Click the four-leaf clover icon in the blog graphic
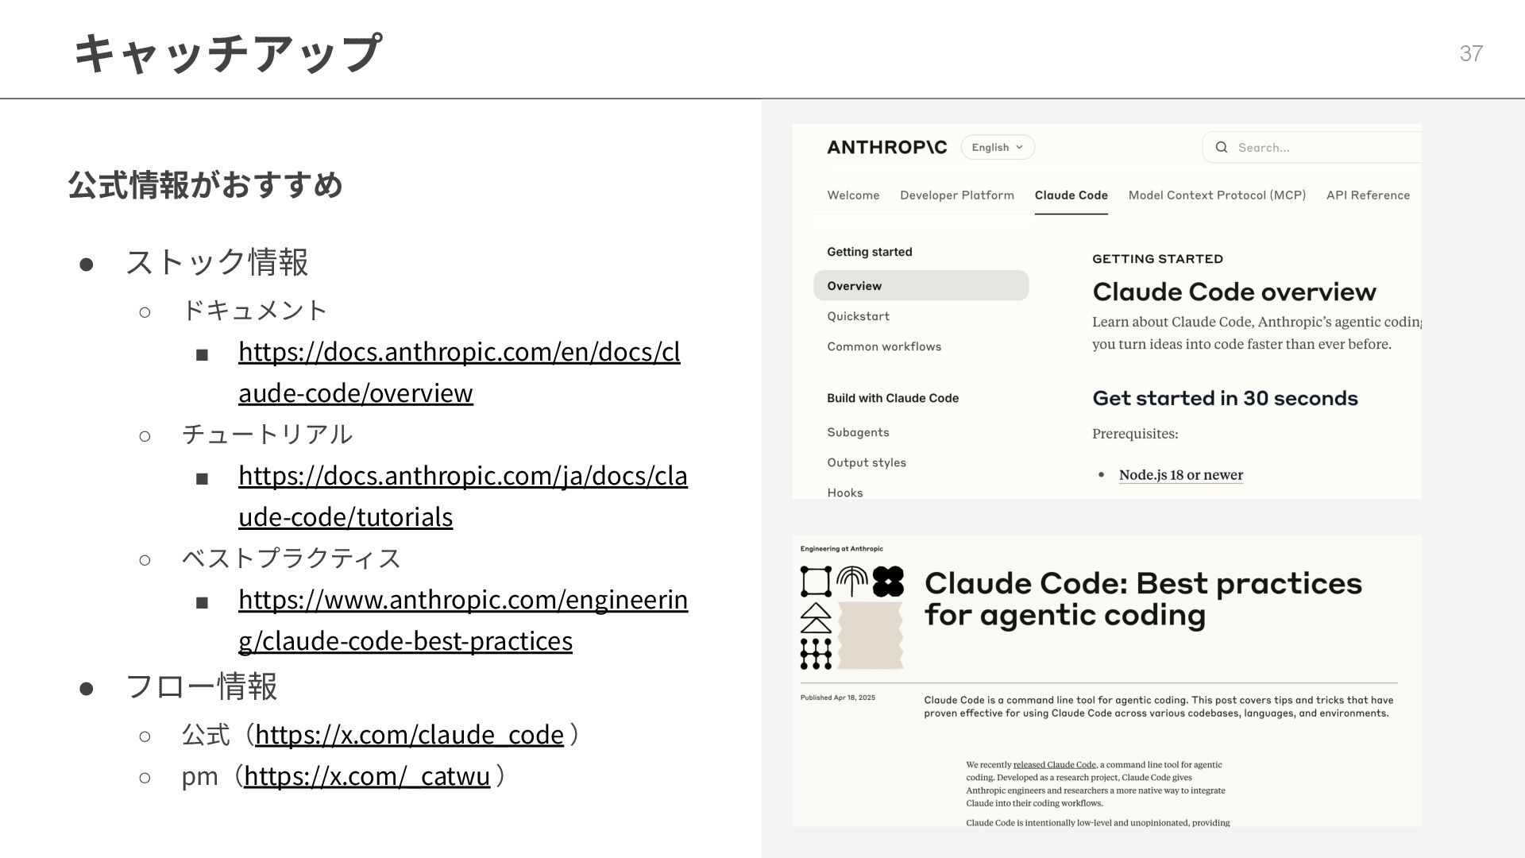Viewport: 1525px width, 858px height. click(888, 582)
